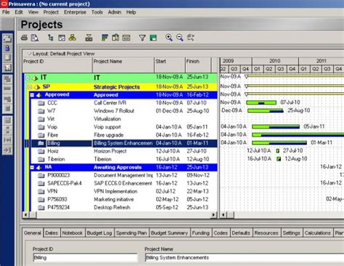Sort by Project ID column header
344x266 pixels.
coord(57,65)
